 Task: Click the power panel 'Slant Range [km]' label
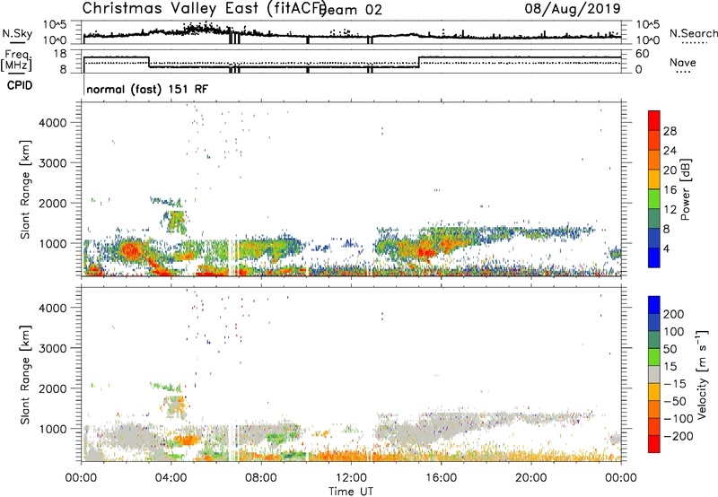coord(25,189)
